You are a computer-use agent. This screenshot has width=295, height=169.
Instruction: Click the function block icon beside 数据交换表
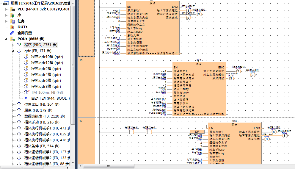tap(19, 116)
